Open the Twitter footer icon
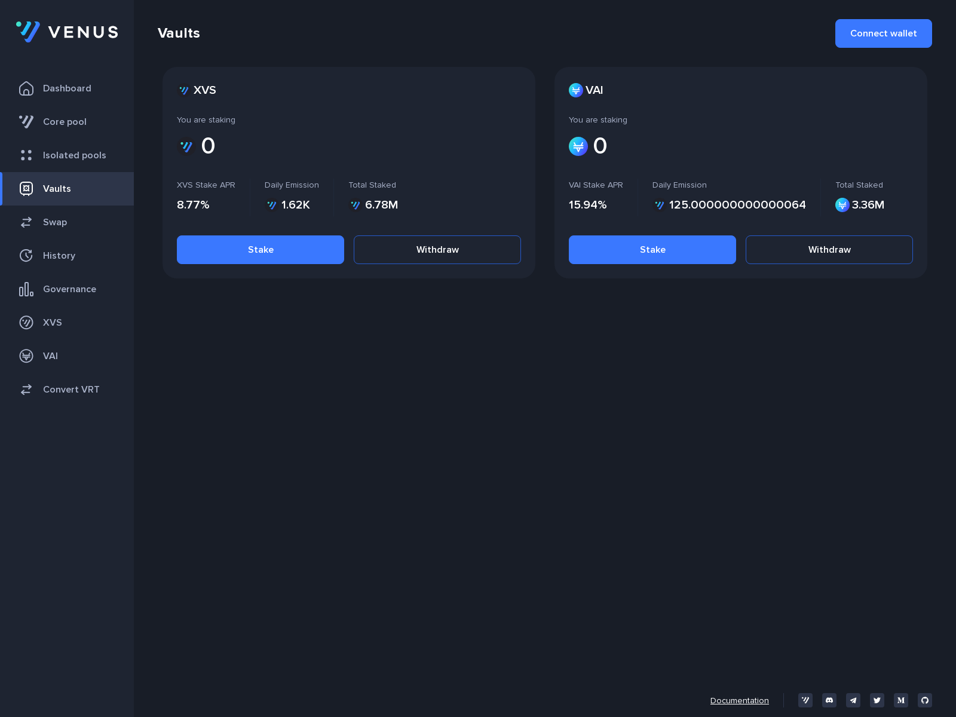 pos(877,700)
